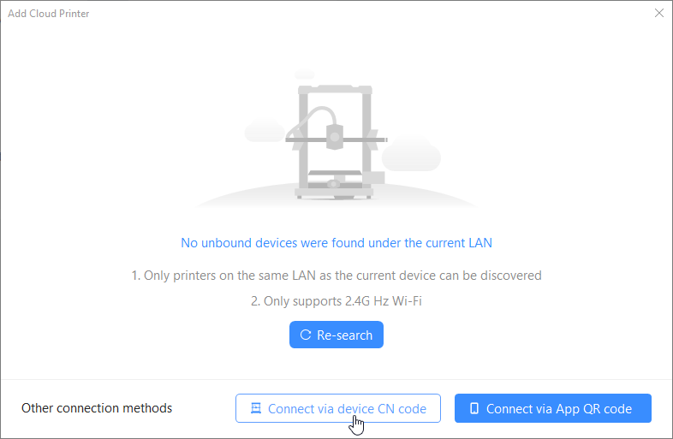673x439 pixels.
Task: Select Connect via App QR code
Action: coord(553,409)
